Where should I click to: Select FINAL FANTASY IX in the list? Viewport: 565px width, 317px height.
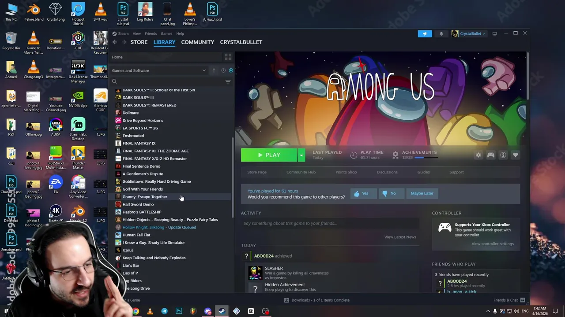pos(139,144)
